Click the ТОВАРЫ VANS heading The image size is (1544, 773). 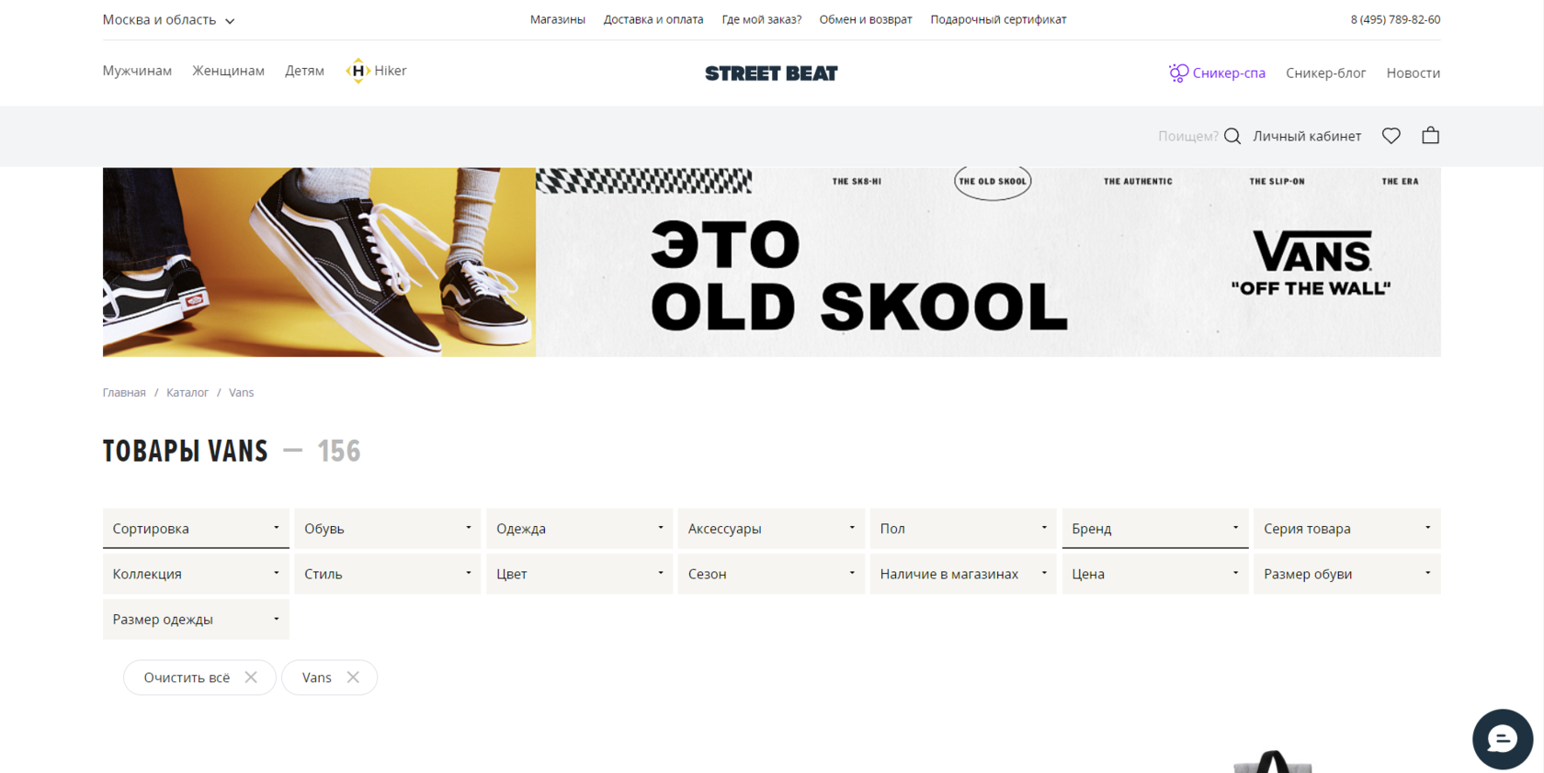(x=185, y=451)
